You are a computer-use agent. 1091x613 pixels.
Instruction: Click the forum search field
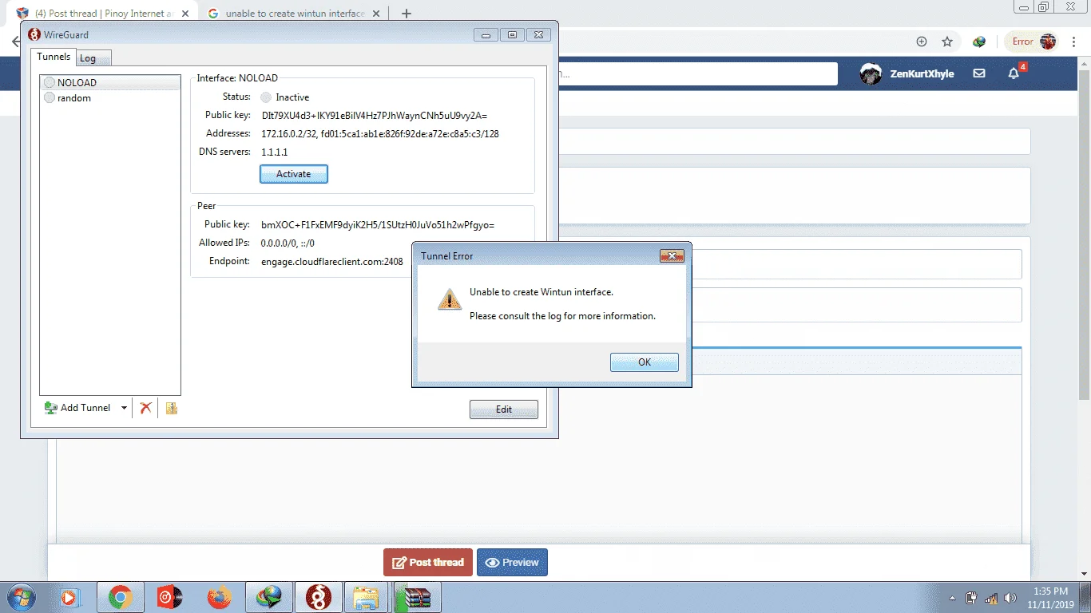point(697,73)
